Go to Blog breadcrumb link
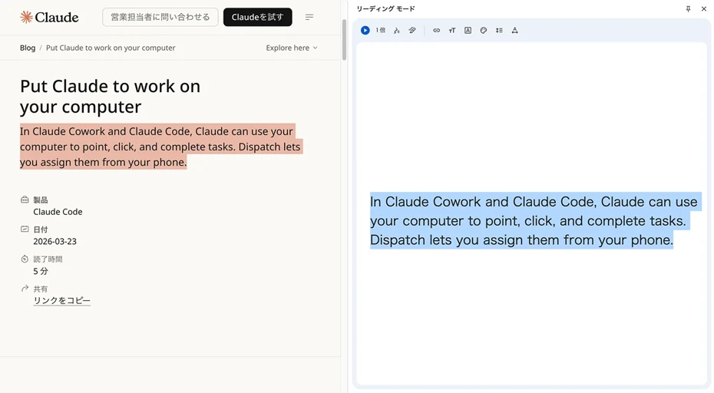 (28, 48)
